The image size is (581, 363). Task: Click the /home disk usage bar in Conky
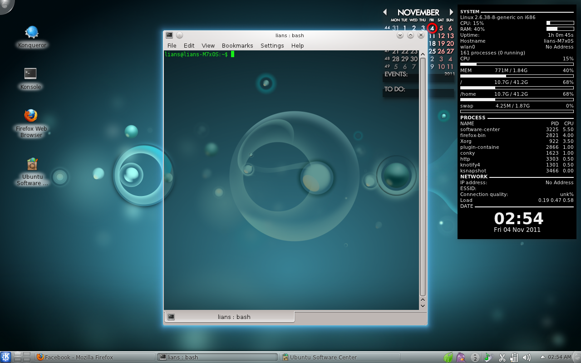(517, 99)
